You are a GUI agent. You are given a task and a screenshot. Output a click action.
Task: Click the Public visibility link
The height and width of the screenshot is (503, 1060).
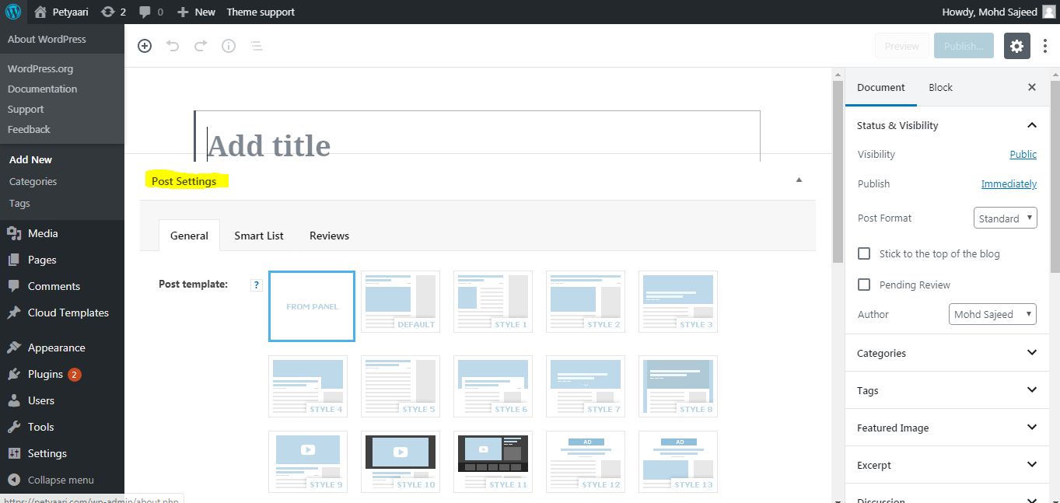click(x=1023, y=154)
